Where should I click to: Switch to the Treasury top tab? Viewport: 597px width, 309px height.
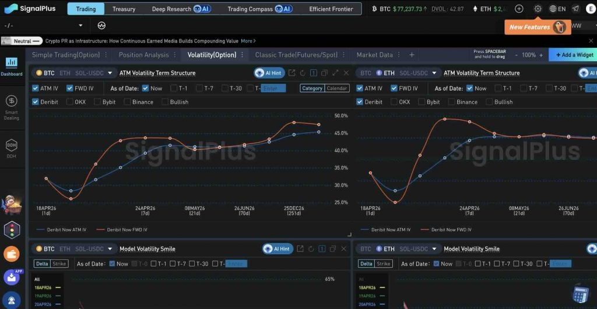(124, 9)
